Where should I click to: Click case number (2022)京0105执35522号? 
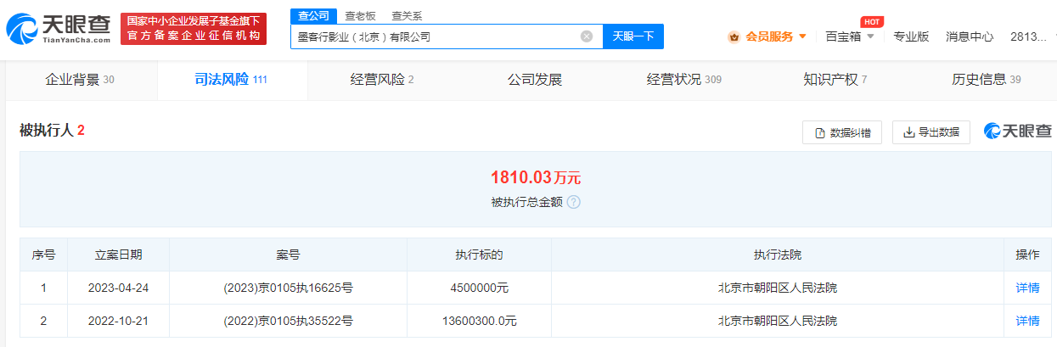click(x=289, y=321)
